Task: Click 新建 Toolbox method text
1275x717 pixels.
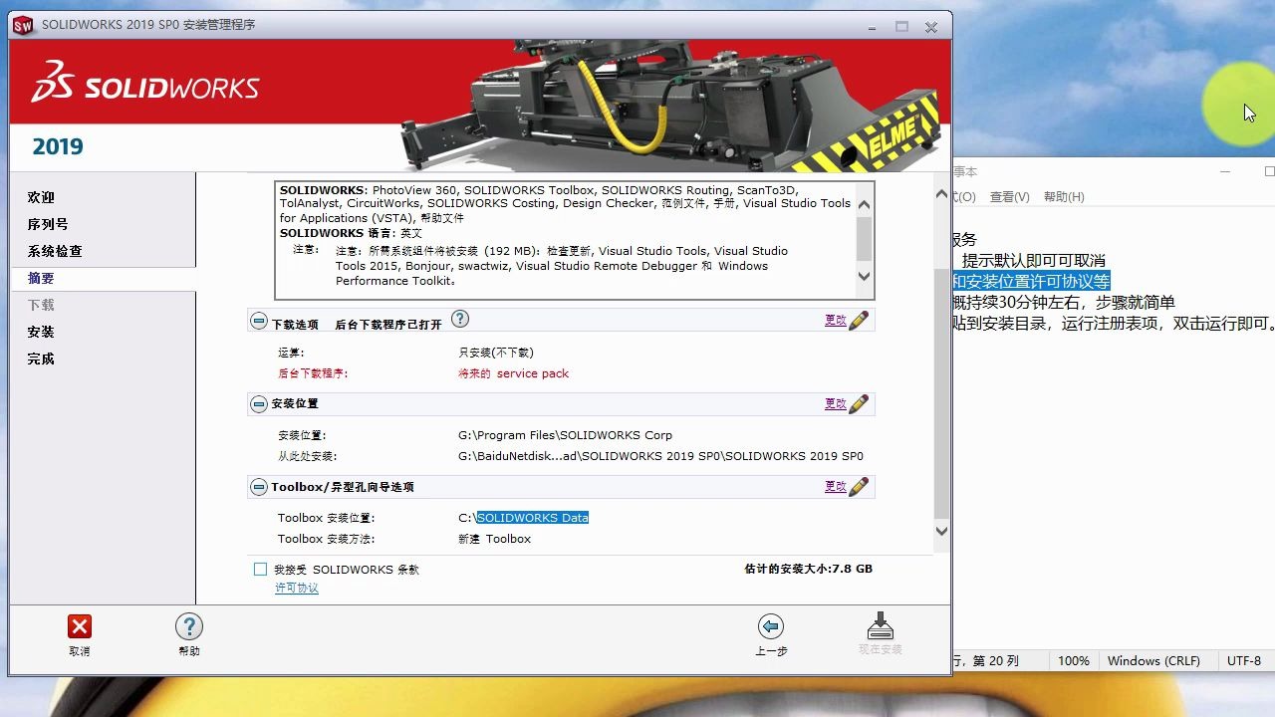Action: 494,539
